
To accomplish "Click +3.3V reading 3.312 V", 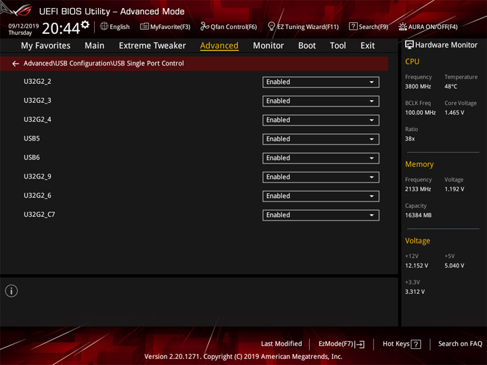I will coord(415,292).
